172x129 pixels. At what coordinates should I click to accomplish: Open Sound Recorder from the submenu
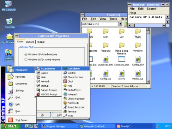[76, 107]
